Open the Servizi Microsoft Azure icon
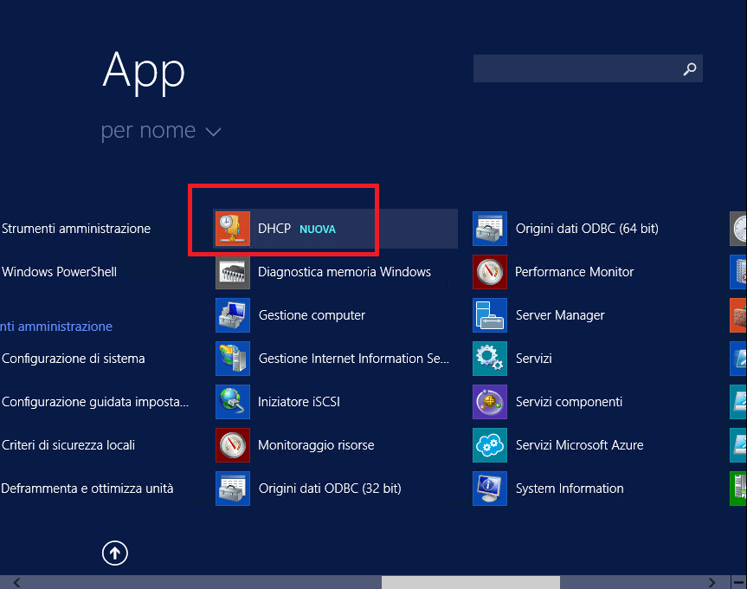 click(x=490, y=445)
